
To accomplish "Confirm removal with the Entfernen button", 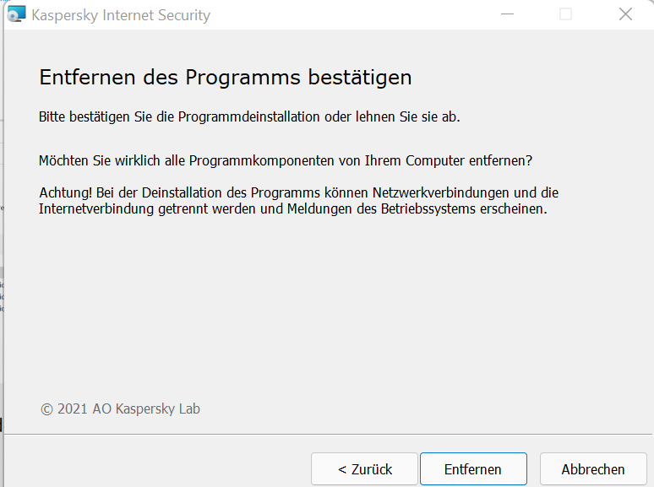I will [473, 469].
